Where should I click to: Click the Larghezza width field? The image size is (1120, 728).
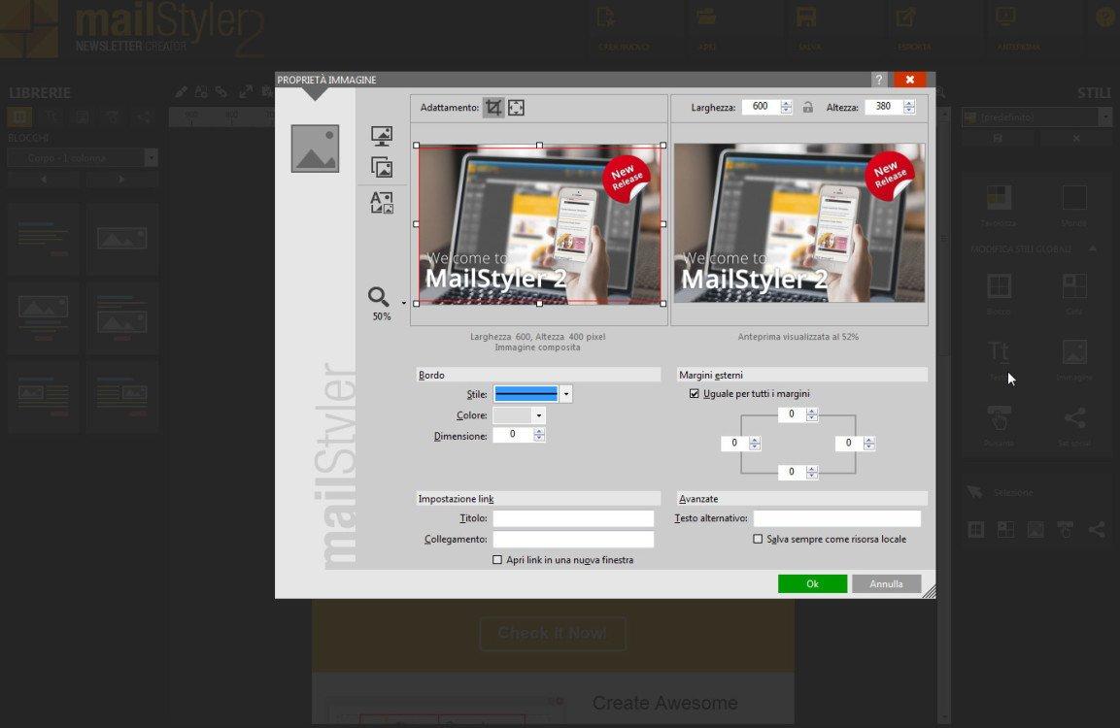tap(761, 107)
